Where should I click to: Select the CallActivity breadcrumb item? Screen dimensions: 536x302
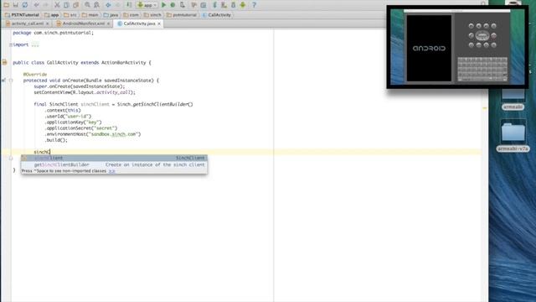coord(217,15)
